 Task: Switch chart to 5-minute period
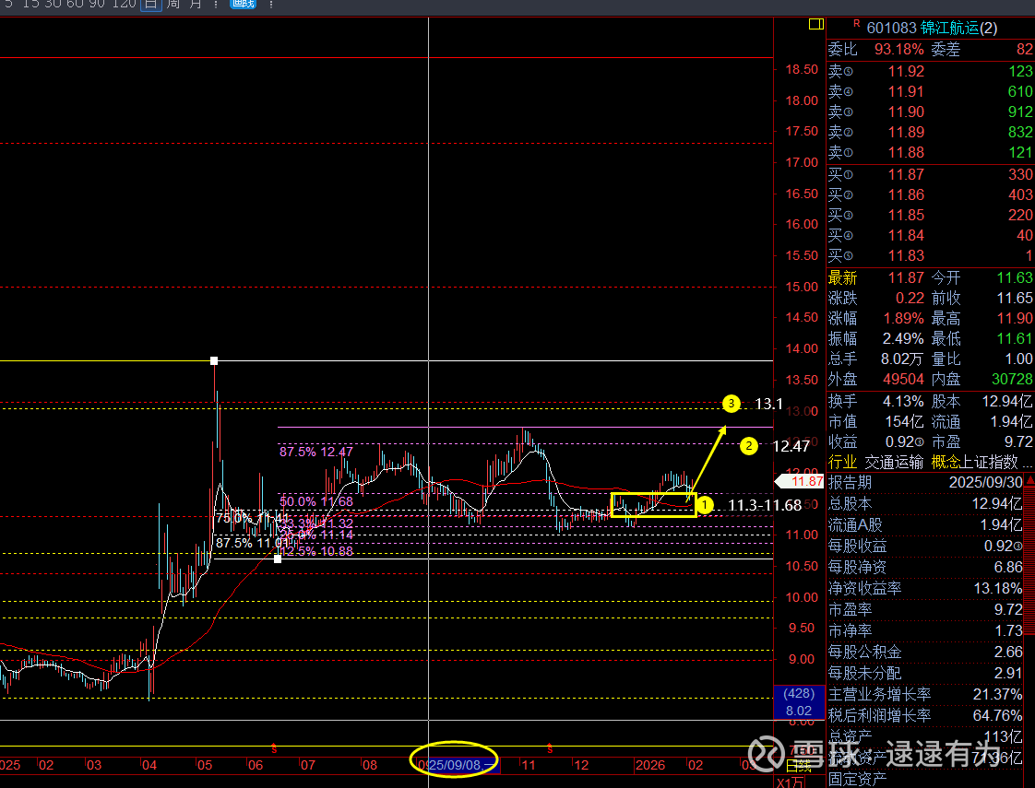coord(8,4)
